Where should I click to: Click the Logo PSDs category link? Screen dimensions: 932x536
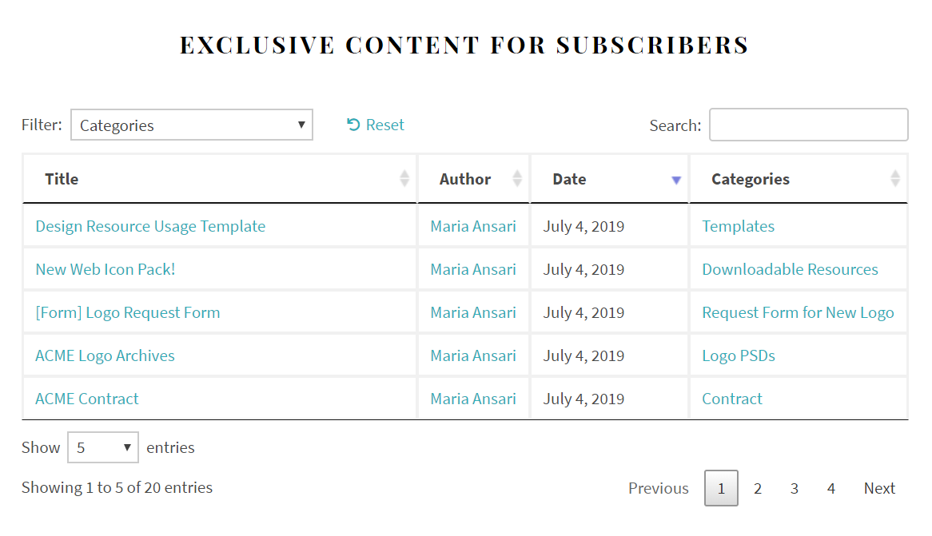point(739,355)
